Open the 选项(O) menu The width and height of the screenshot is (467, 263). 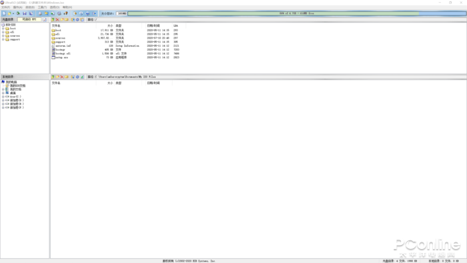[55, 7]
